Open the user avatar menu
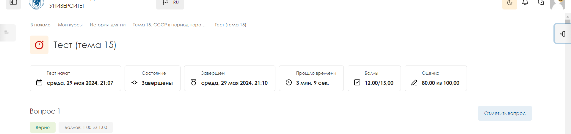The image size is (571, 134). coord(557,4)
